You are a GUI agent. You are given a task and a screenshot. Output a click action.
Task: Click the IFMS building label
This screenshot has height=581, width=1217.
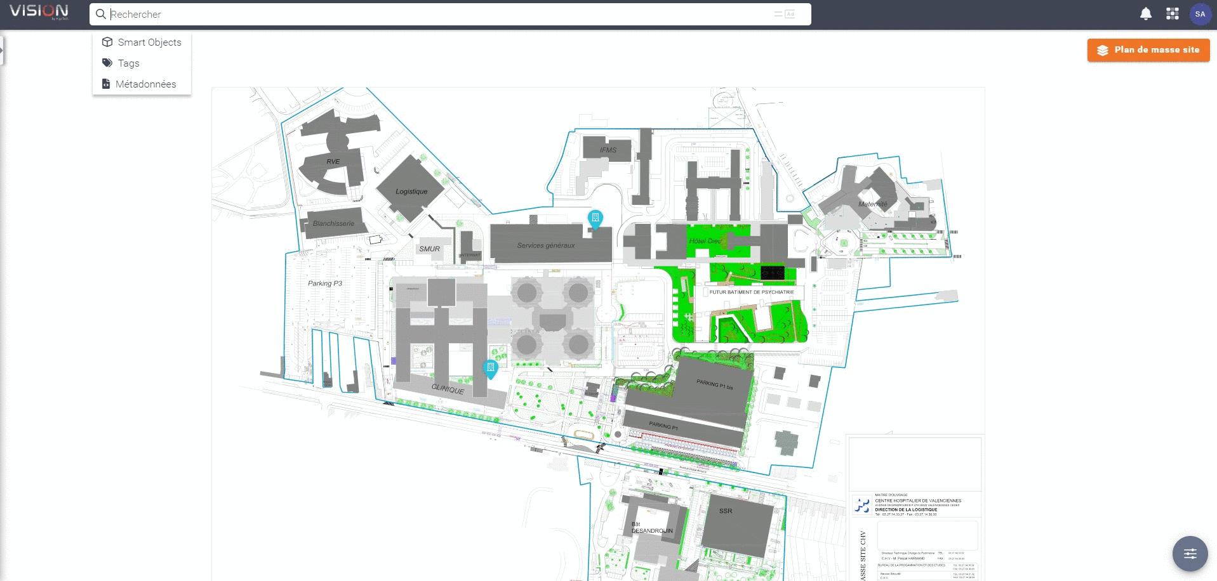click(608, 150)
